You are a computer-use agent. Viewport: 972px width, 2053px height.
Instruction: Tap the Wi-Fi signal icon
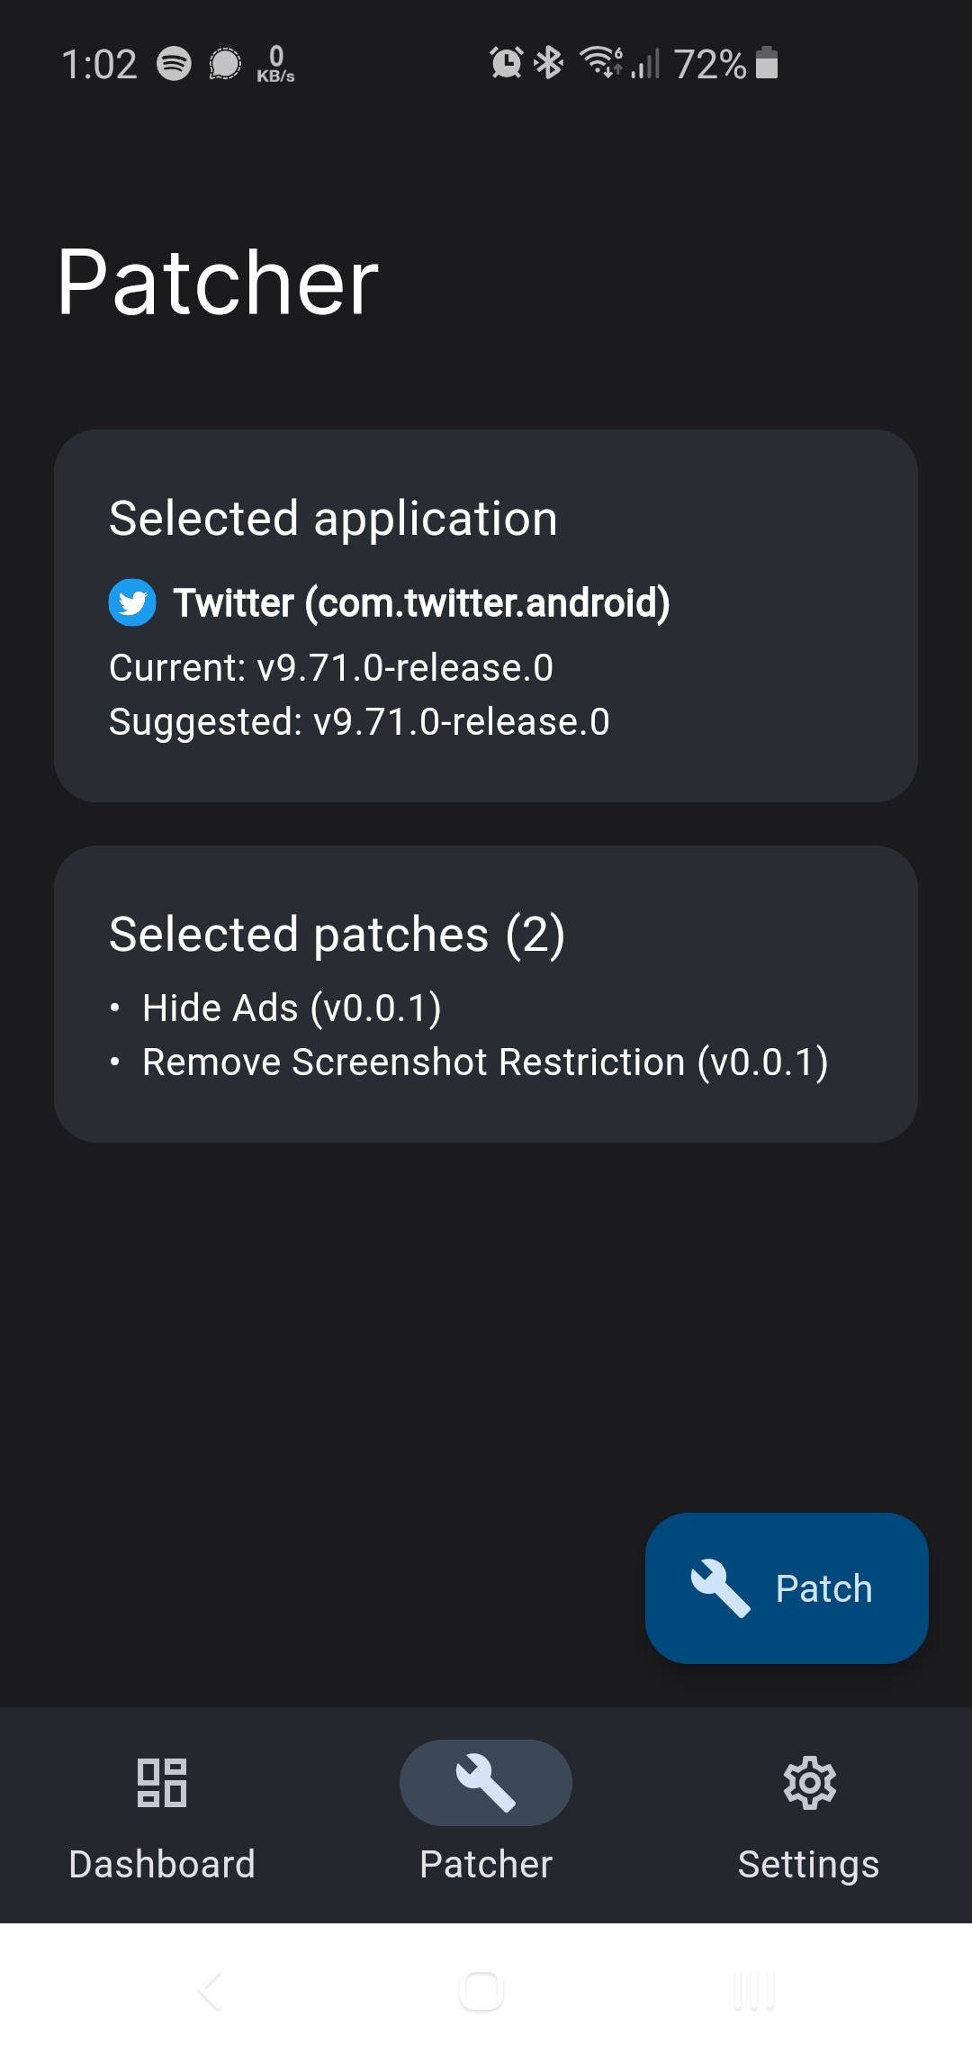pyautogui.click(x=598, y=62)
